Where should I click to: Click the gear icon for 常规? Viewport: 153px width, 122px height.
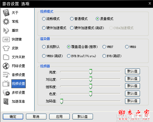point(6,22)
